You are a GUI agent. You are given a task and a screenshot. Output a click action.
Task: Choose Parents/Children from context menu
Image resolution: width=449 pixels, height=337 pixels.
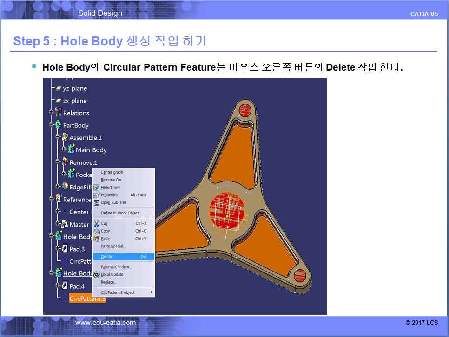(116, 267)
